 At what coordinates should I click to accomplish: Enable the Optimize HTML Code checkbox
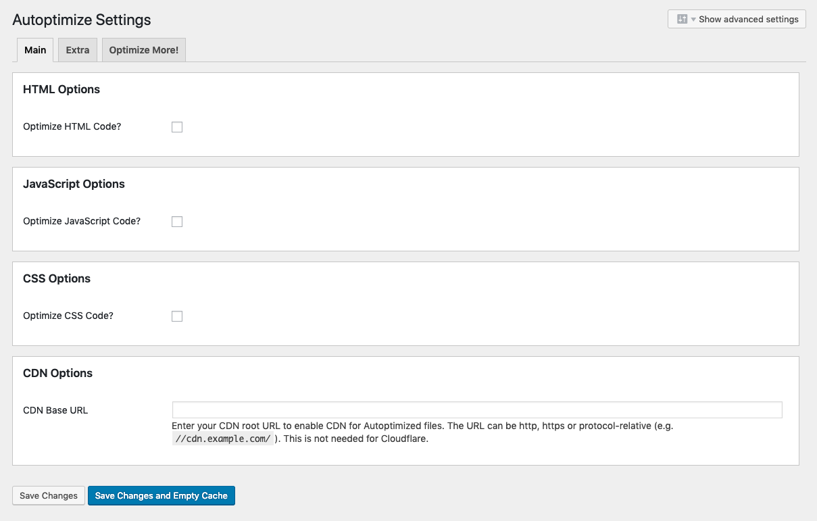177,127
